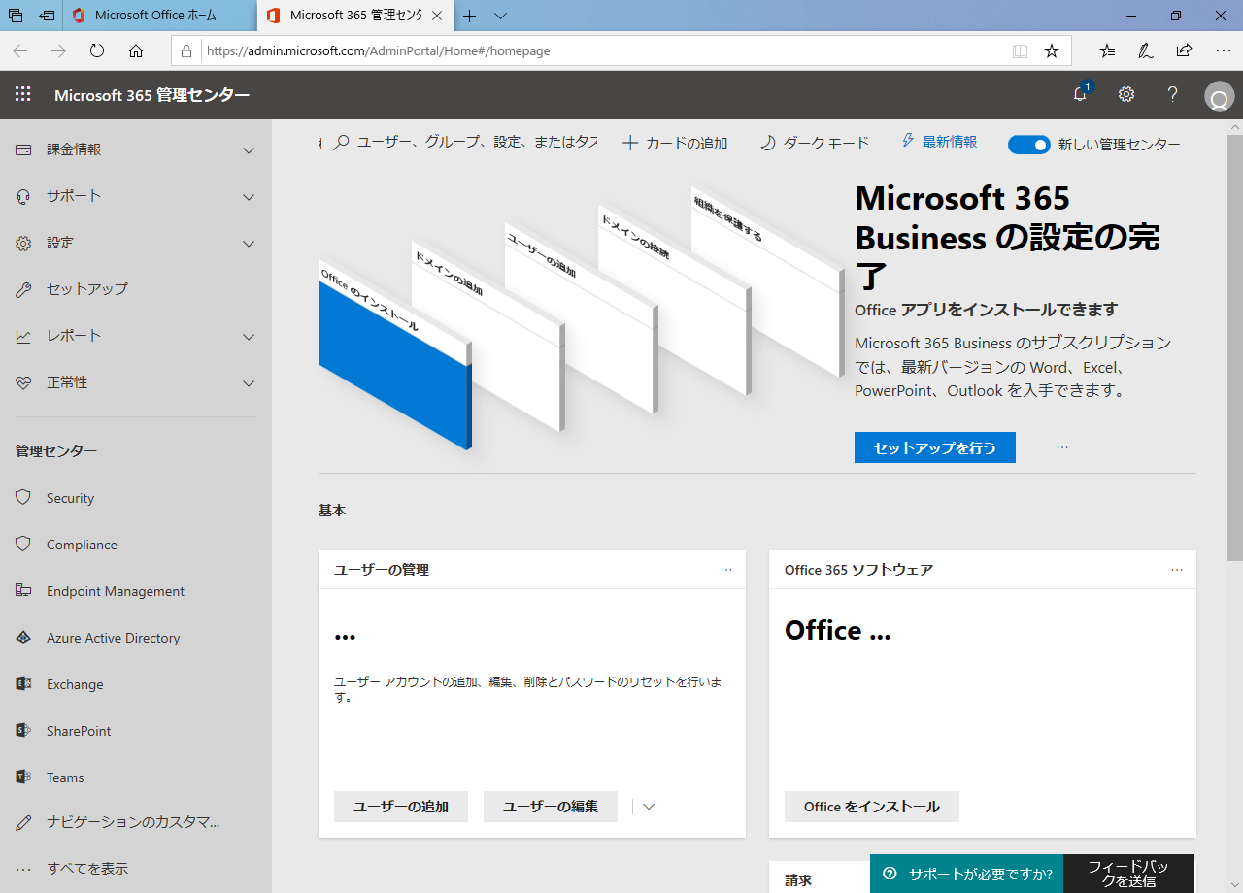
Task: Click the plus icon of カードの追加
Action: 629,143
